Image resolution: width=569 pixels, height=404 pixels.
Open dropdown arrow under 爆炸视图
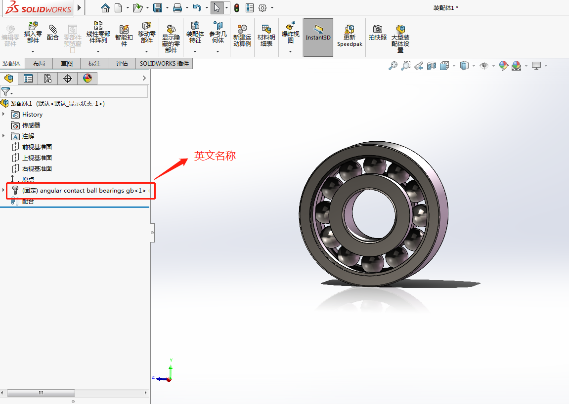click(x=291, y=51)
